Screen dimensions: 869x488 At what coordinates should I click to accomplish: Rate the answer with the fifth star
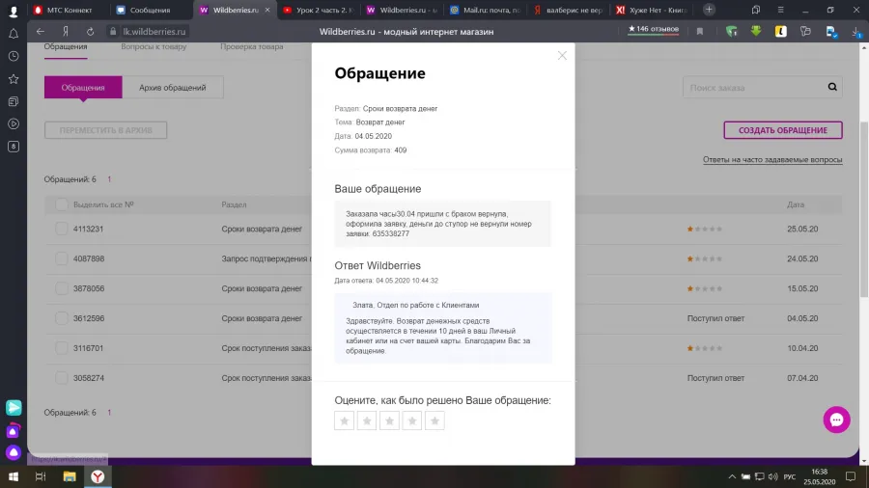pos(435,420)
